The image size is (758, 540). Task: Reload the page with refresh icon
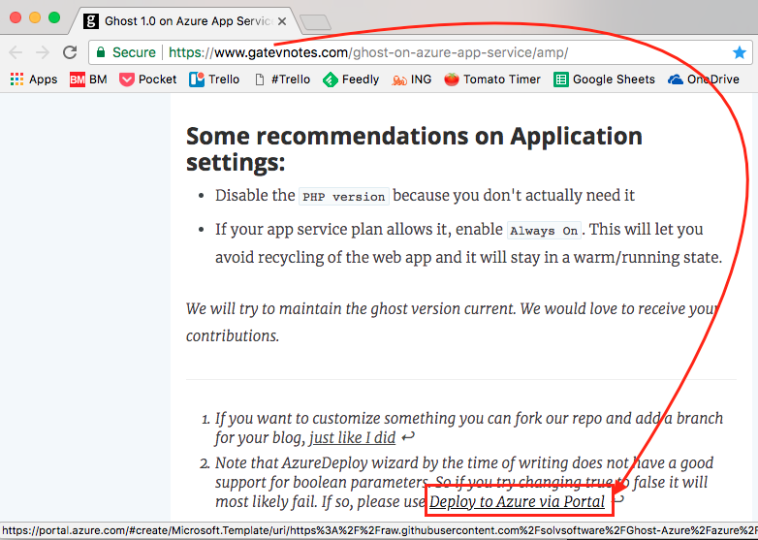[71, 52]
